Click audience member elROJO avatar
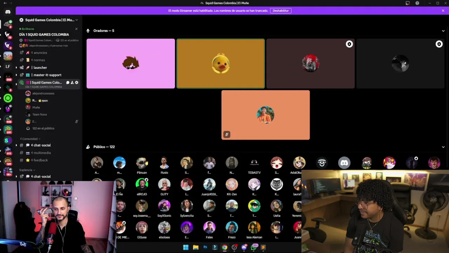Viewport: 449px width, 253px height. pyautogui.click(x=142, y=184)
